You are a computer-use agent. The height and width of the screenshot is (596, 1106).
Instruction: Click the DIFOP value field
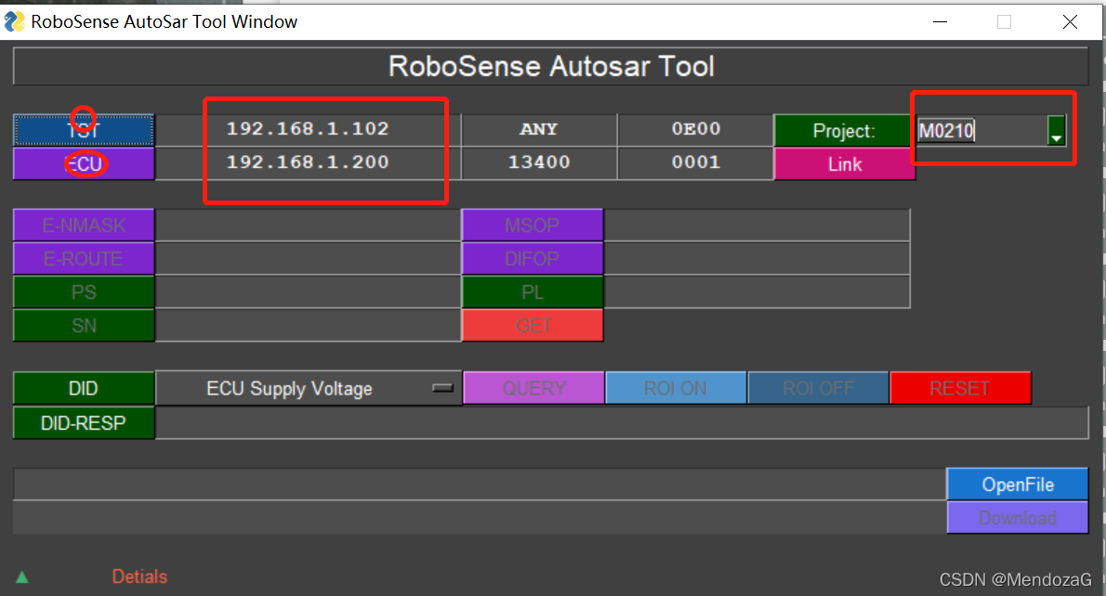(x=757, y=259)
